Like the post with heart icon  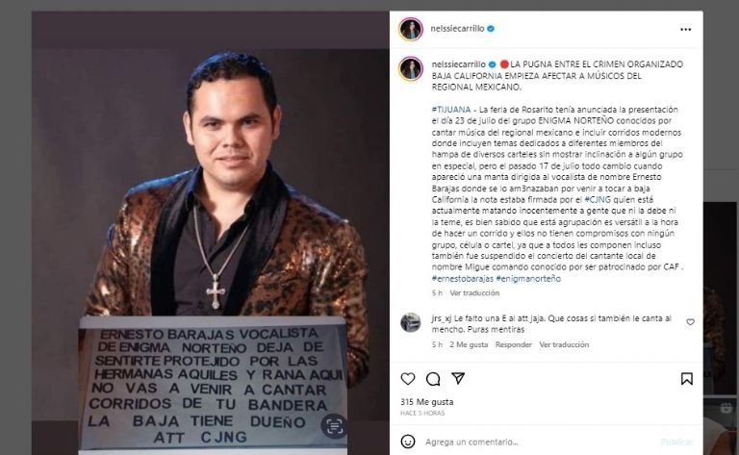click(x=408, y=379)
